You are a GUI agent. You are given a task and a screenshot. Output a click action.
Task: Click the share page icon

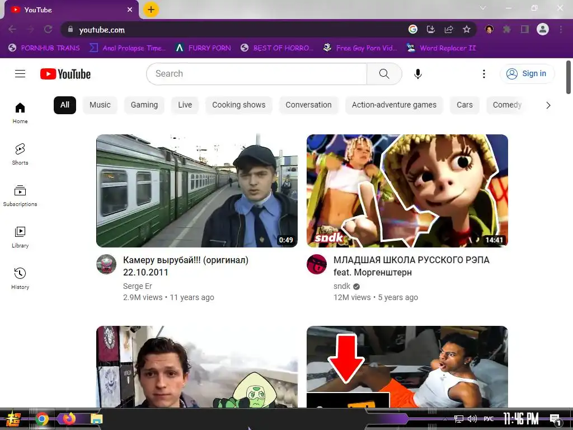(x=449, y=29)
